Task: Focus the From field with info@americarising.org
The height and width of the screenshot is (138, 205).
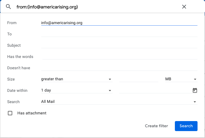Action: (119, 23)
